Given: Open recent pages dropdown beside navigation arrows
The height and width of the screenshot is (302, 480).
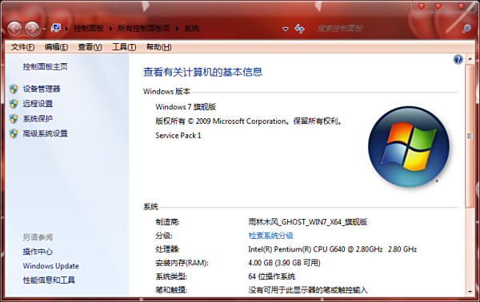Looking at the screenshot, I should [x=44, y=29].
